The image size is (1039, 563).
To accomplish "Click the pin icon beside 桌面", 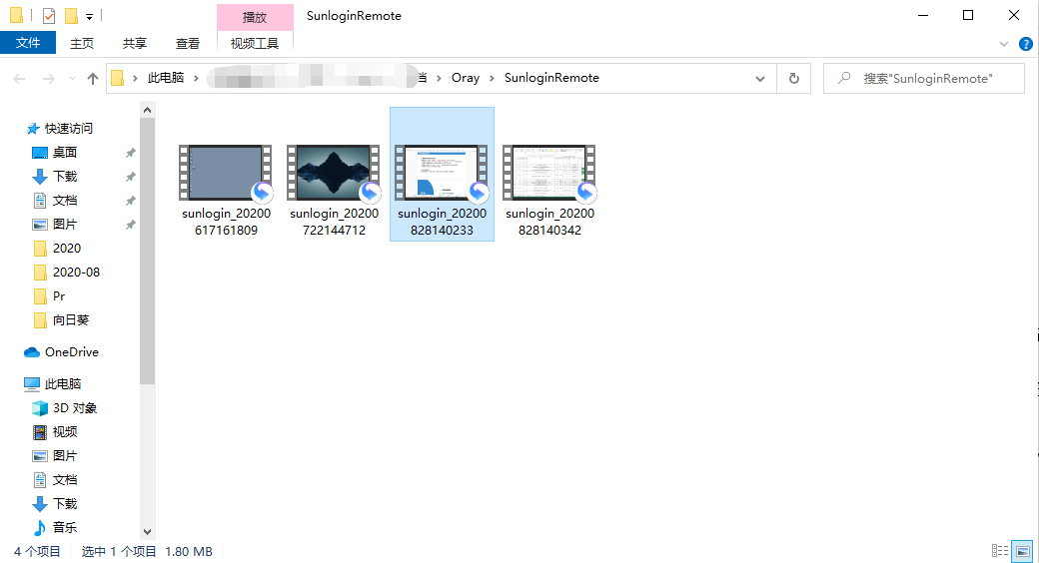I will pos(131,153).
